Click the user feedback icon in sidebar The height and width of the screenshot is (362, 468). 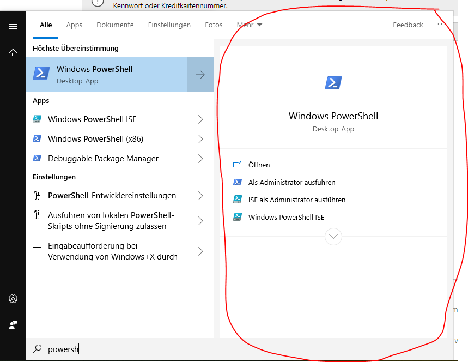coord(13,325)
